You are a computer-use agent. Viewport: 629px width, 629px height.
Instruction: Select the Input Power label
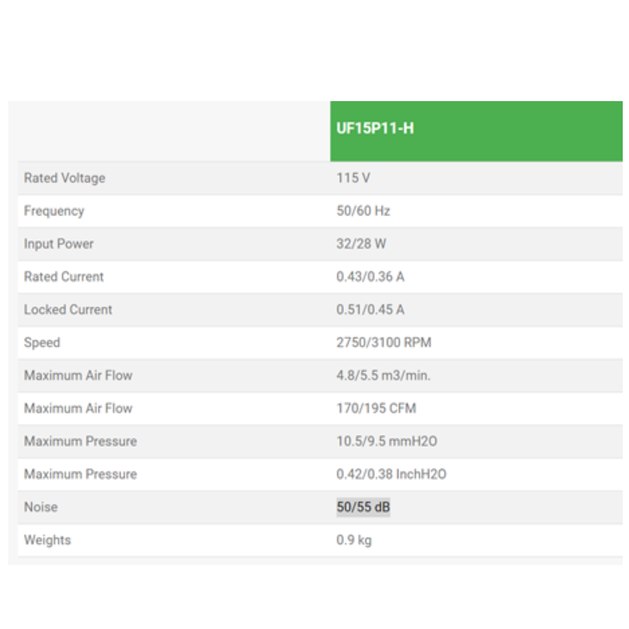pyautogui.click(x=59, y=244)
